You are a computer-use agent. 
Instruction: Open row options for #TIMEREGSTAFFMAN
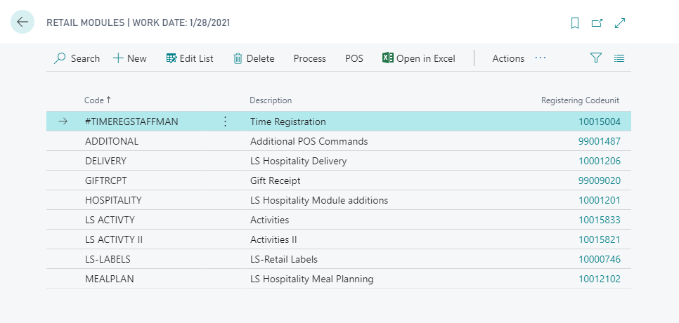225,121
